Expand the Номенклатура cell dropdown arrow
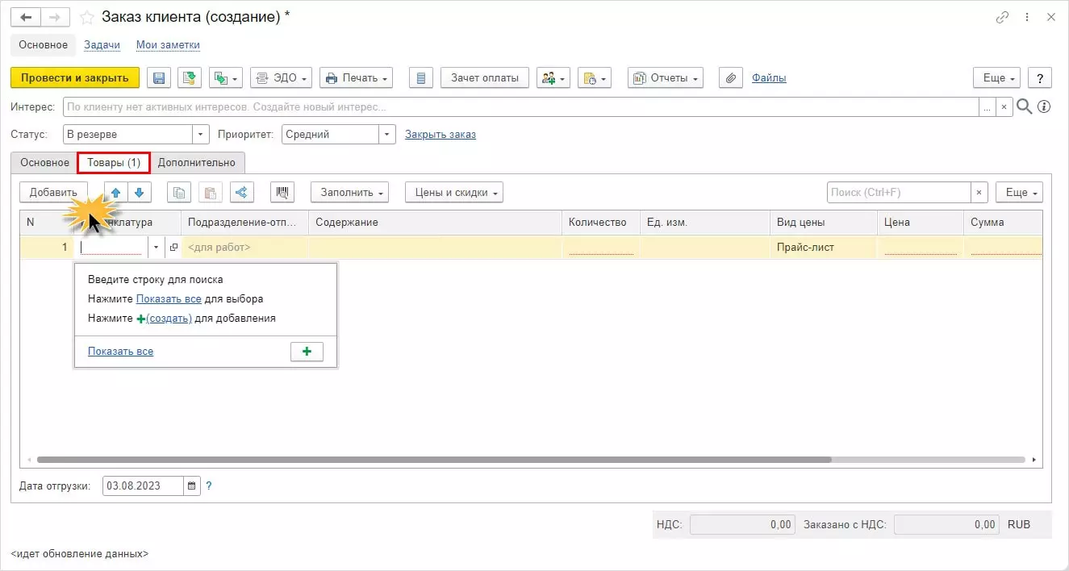 [x=157, y=248]
